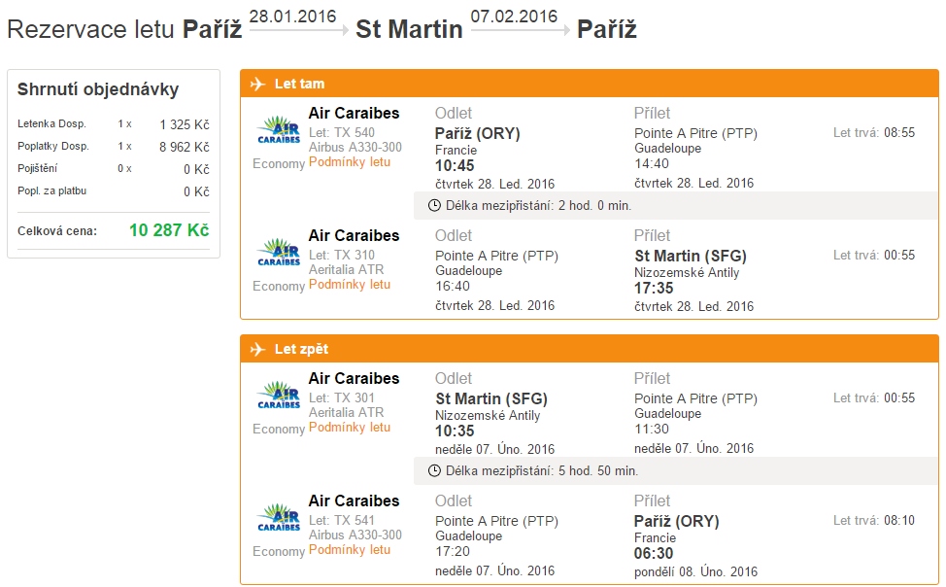946x587 pixels.
Task: Click the Shrnutí objednávky heading
Action: pyautogui.click(x=98, y=89)
